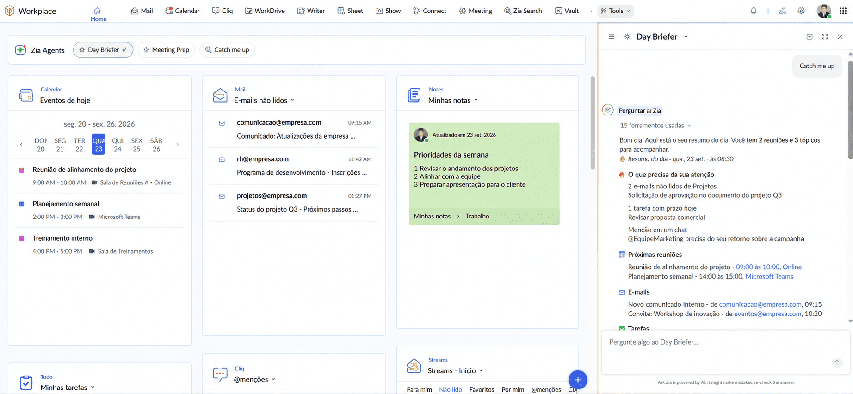The height and width of the screenshot is (394, 853).
Task: Open the unread email from rh@empresa.com
Action: tap(294, 166)
